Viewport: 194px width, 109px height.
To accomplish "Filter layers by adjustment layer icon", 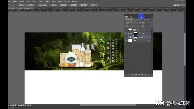I will (139, 19).
